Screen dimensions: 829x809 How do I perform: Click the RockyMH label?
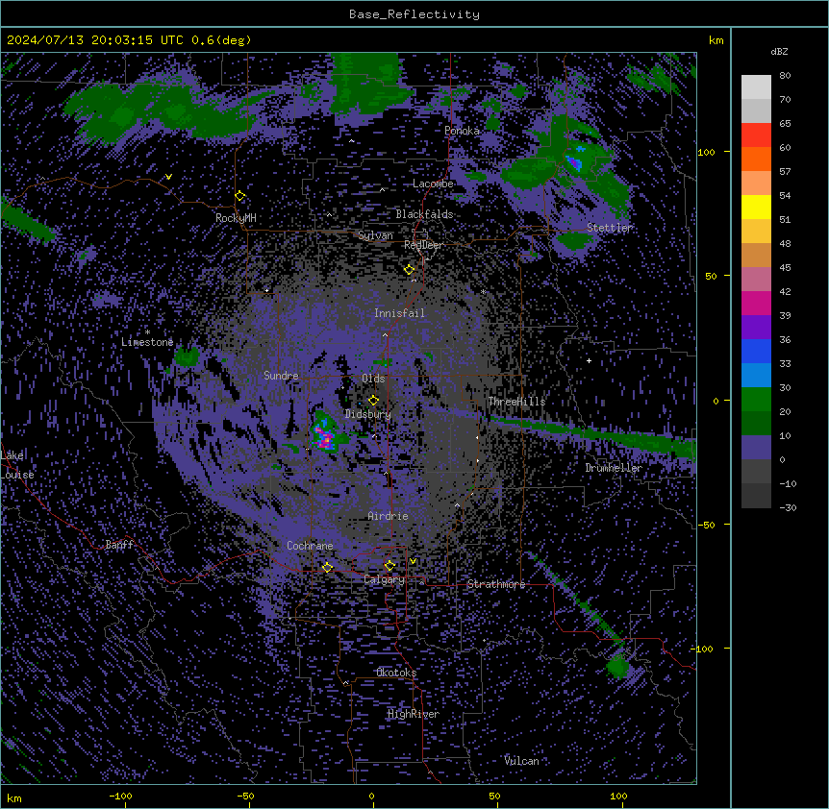point(236,218)
